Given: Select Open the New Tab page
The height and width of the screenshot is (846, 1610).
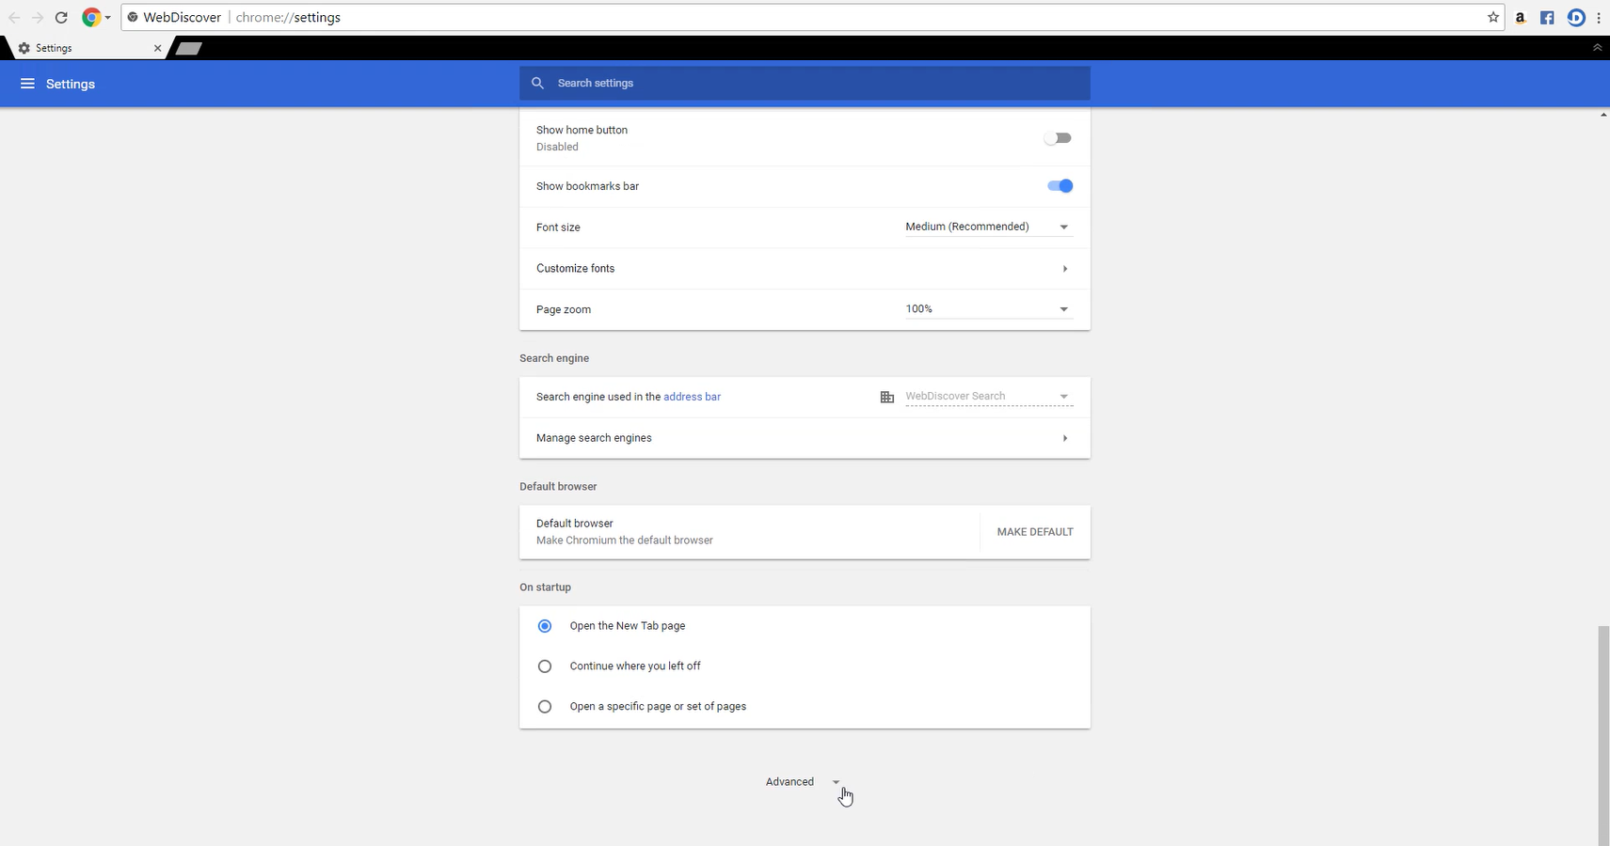Looking at the screenshot, I should point(545,626).
